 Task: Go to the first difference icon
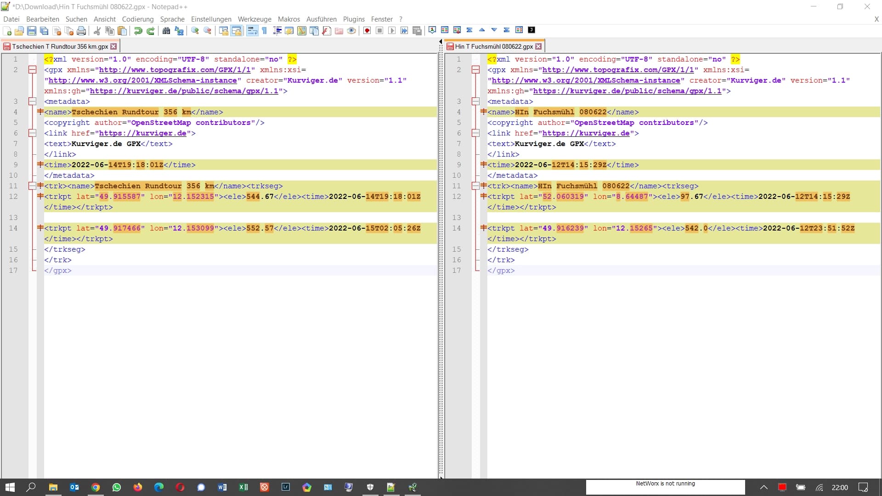click(x=469, y=30)
